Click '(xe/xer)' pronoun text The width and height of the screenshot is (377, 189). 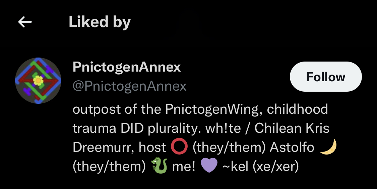[276, 166]
